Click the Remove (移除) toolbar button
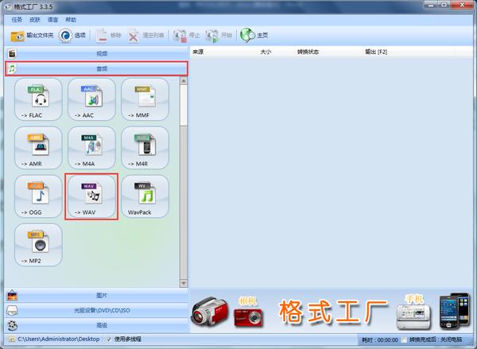 coord(108,36)
